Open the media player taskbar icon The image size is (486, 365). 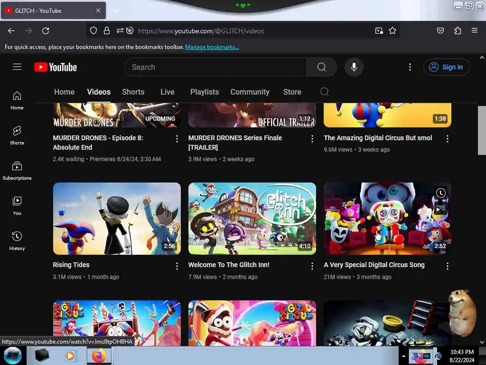[x=70, y=355]
